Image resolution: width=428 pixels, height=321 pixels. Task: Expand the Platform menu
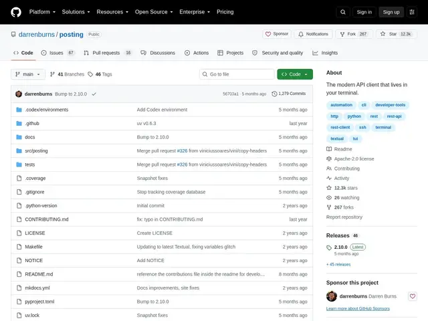(42, 12)
